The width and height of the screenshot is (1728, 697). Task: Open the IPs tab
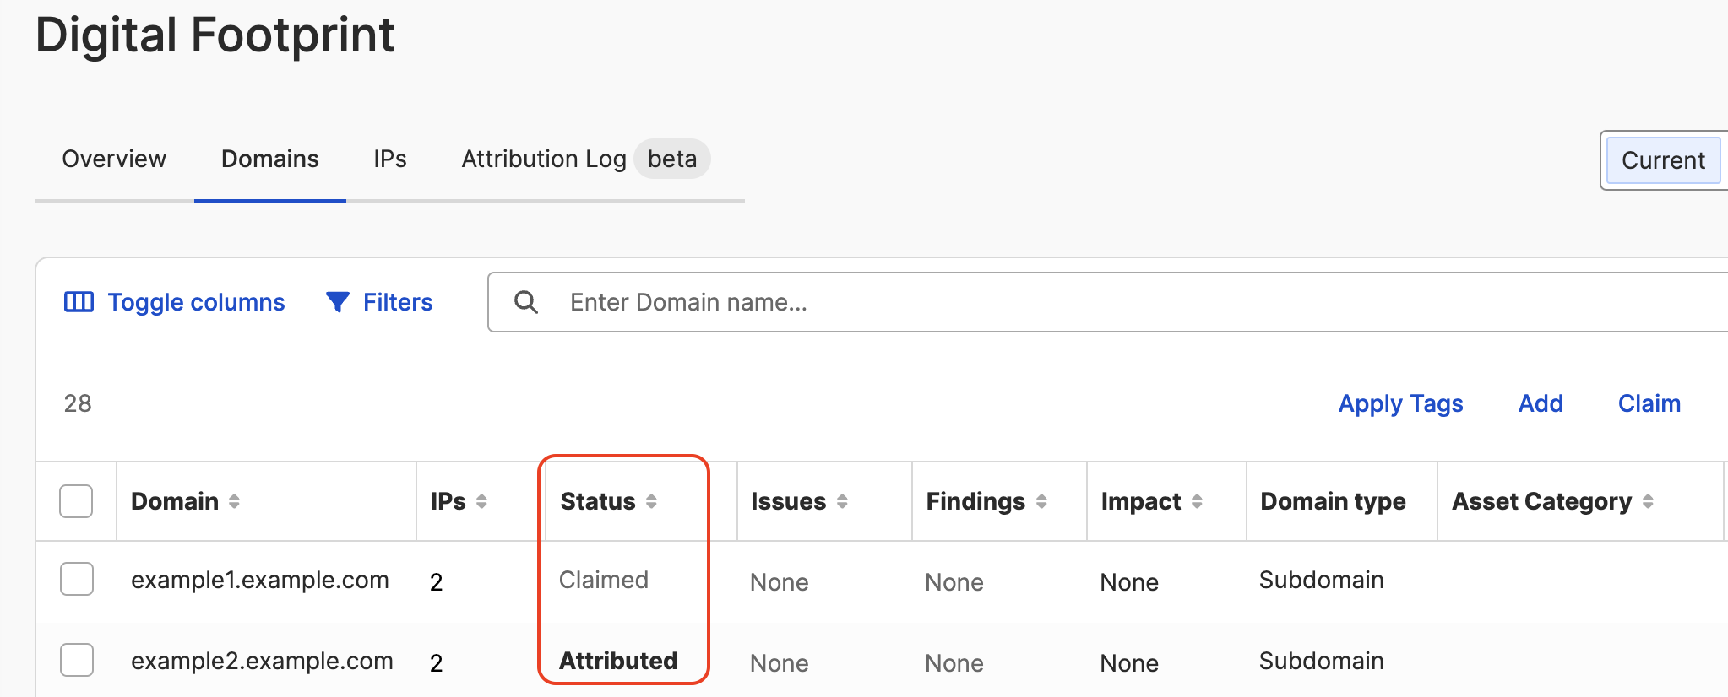tap(390, 159)
